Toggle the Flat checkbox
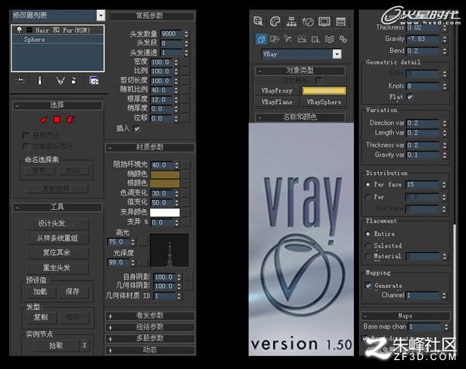Viewport: 466px width, 369px height. (410, 97)
